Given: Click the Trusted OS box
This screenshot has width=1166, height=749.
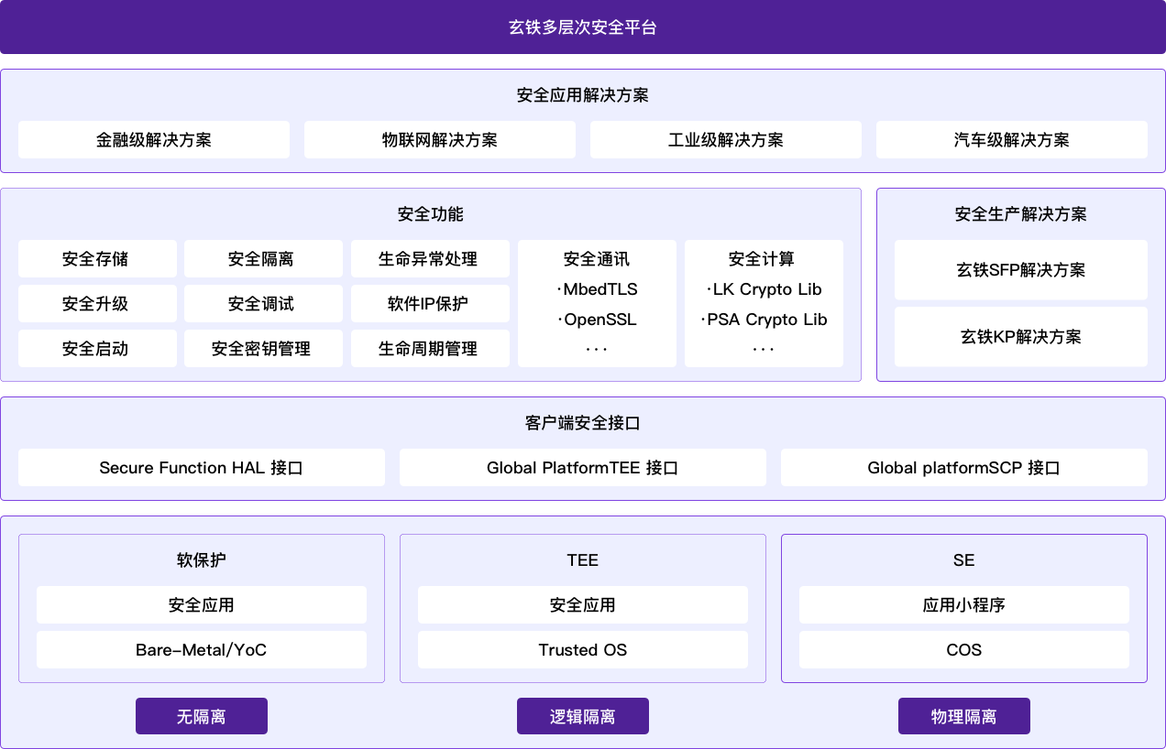Looking at the screenshot, I should point(583,650).
